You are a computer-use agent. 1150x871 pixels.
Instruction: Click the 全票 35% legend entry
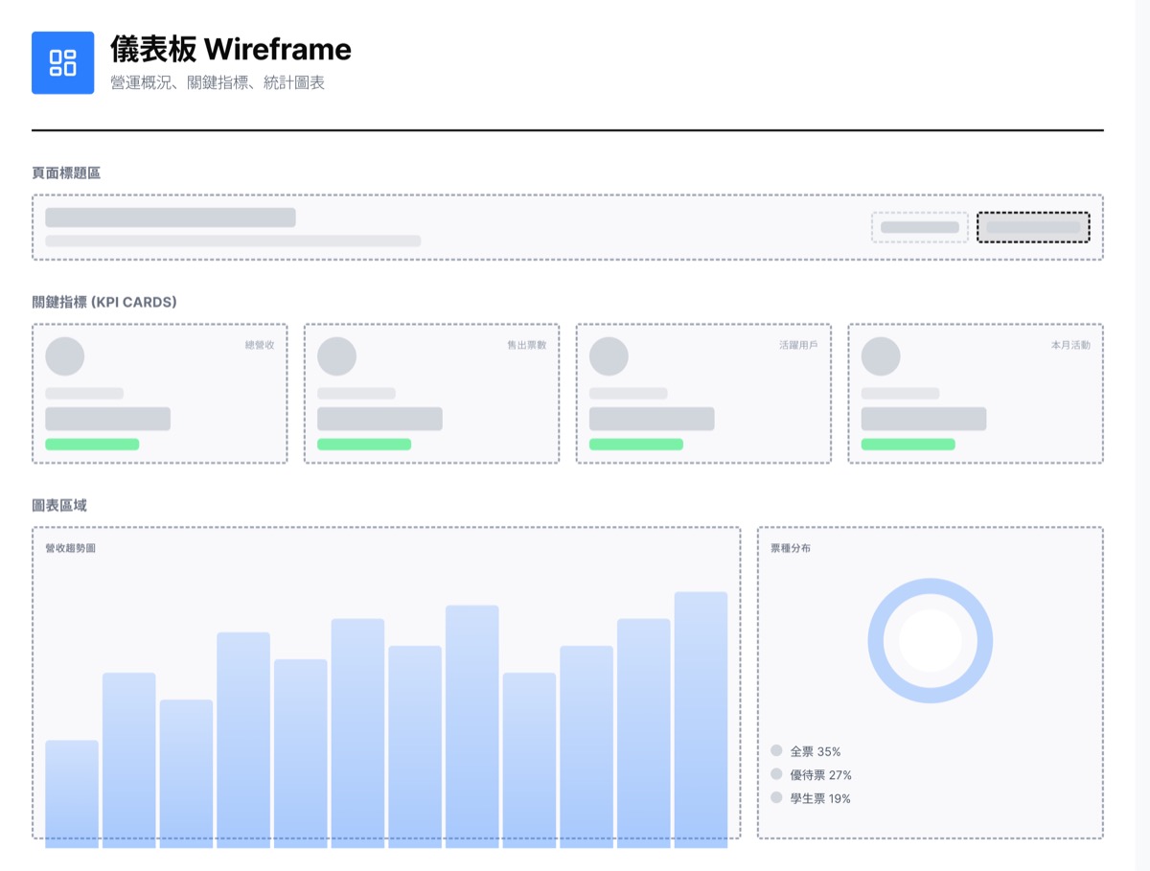coord(806,751)
